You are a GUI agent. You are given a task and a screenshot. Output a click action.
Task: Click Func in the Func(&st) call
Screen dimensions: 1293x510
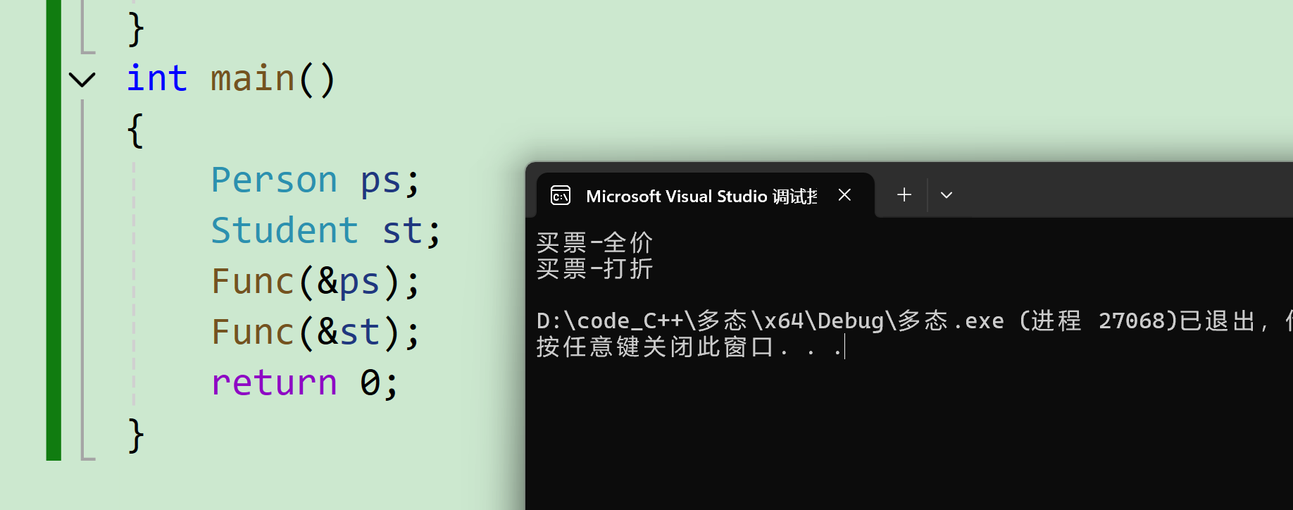pyautogui.click(x=252, y=332)
